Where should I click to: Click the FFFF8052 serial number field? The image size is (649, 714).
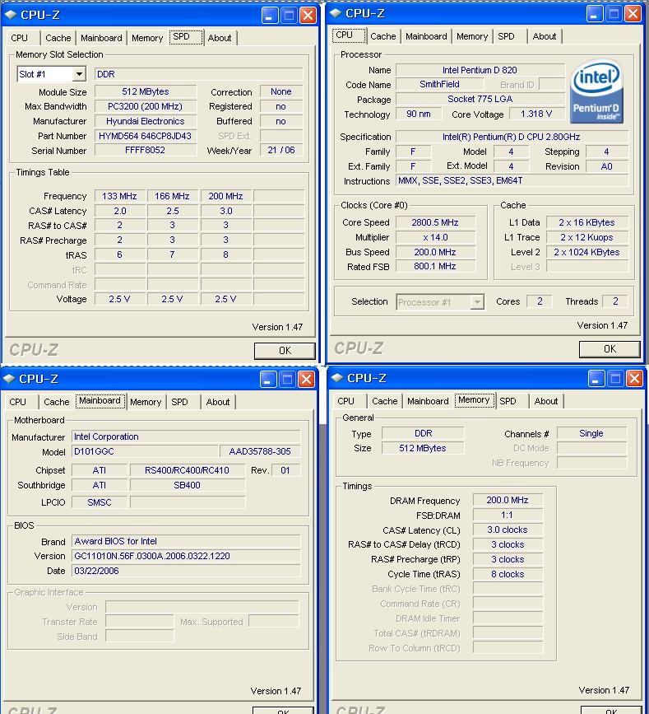[x=146, y=150]
